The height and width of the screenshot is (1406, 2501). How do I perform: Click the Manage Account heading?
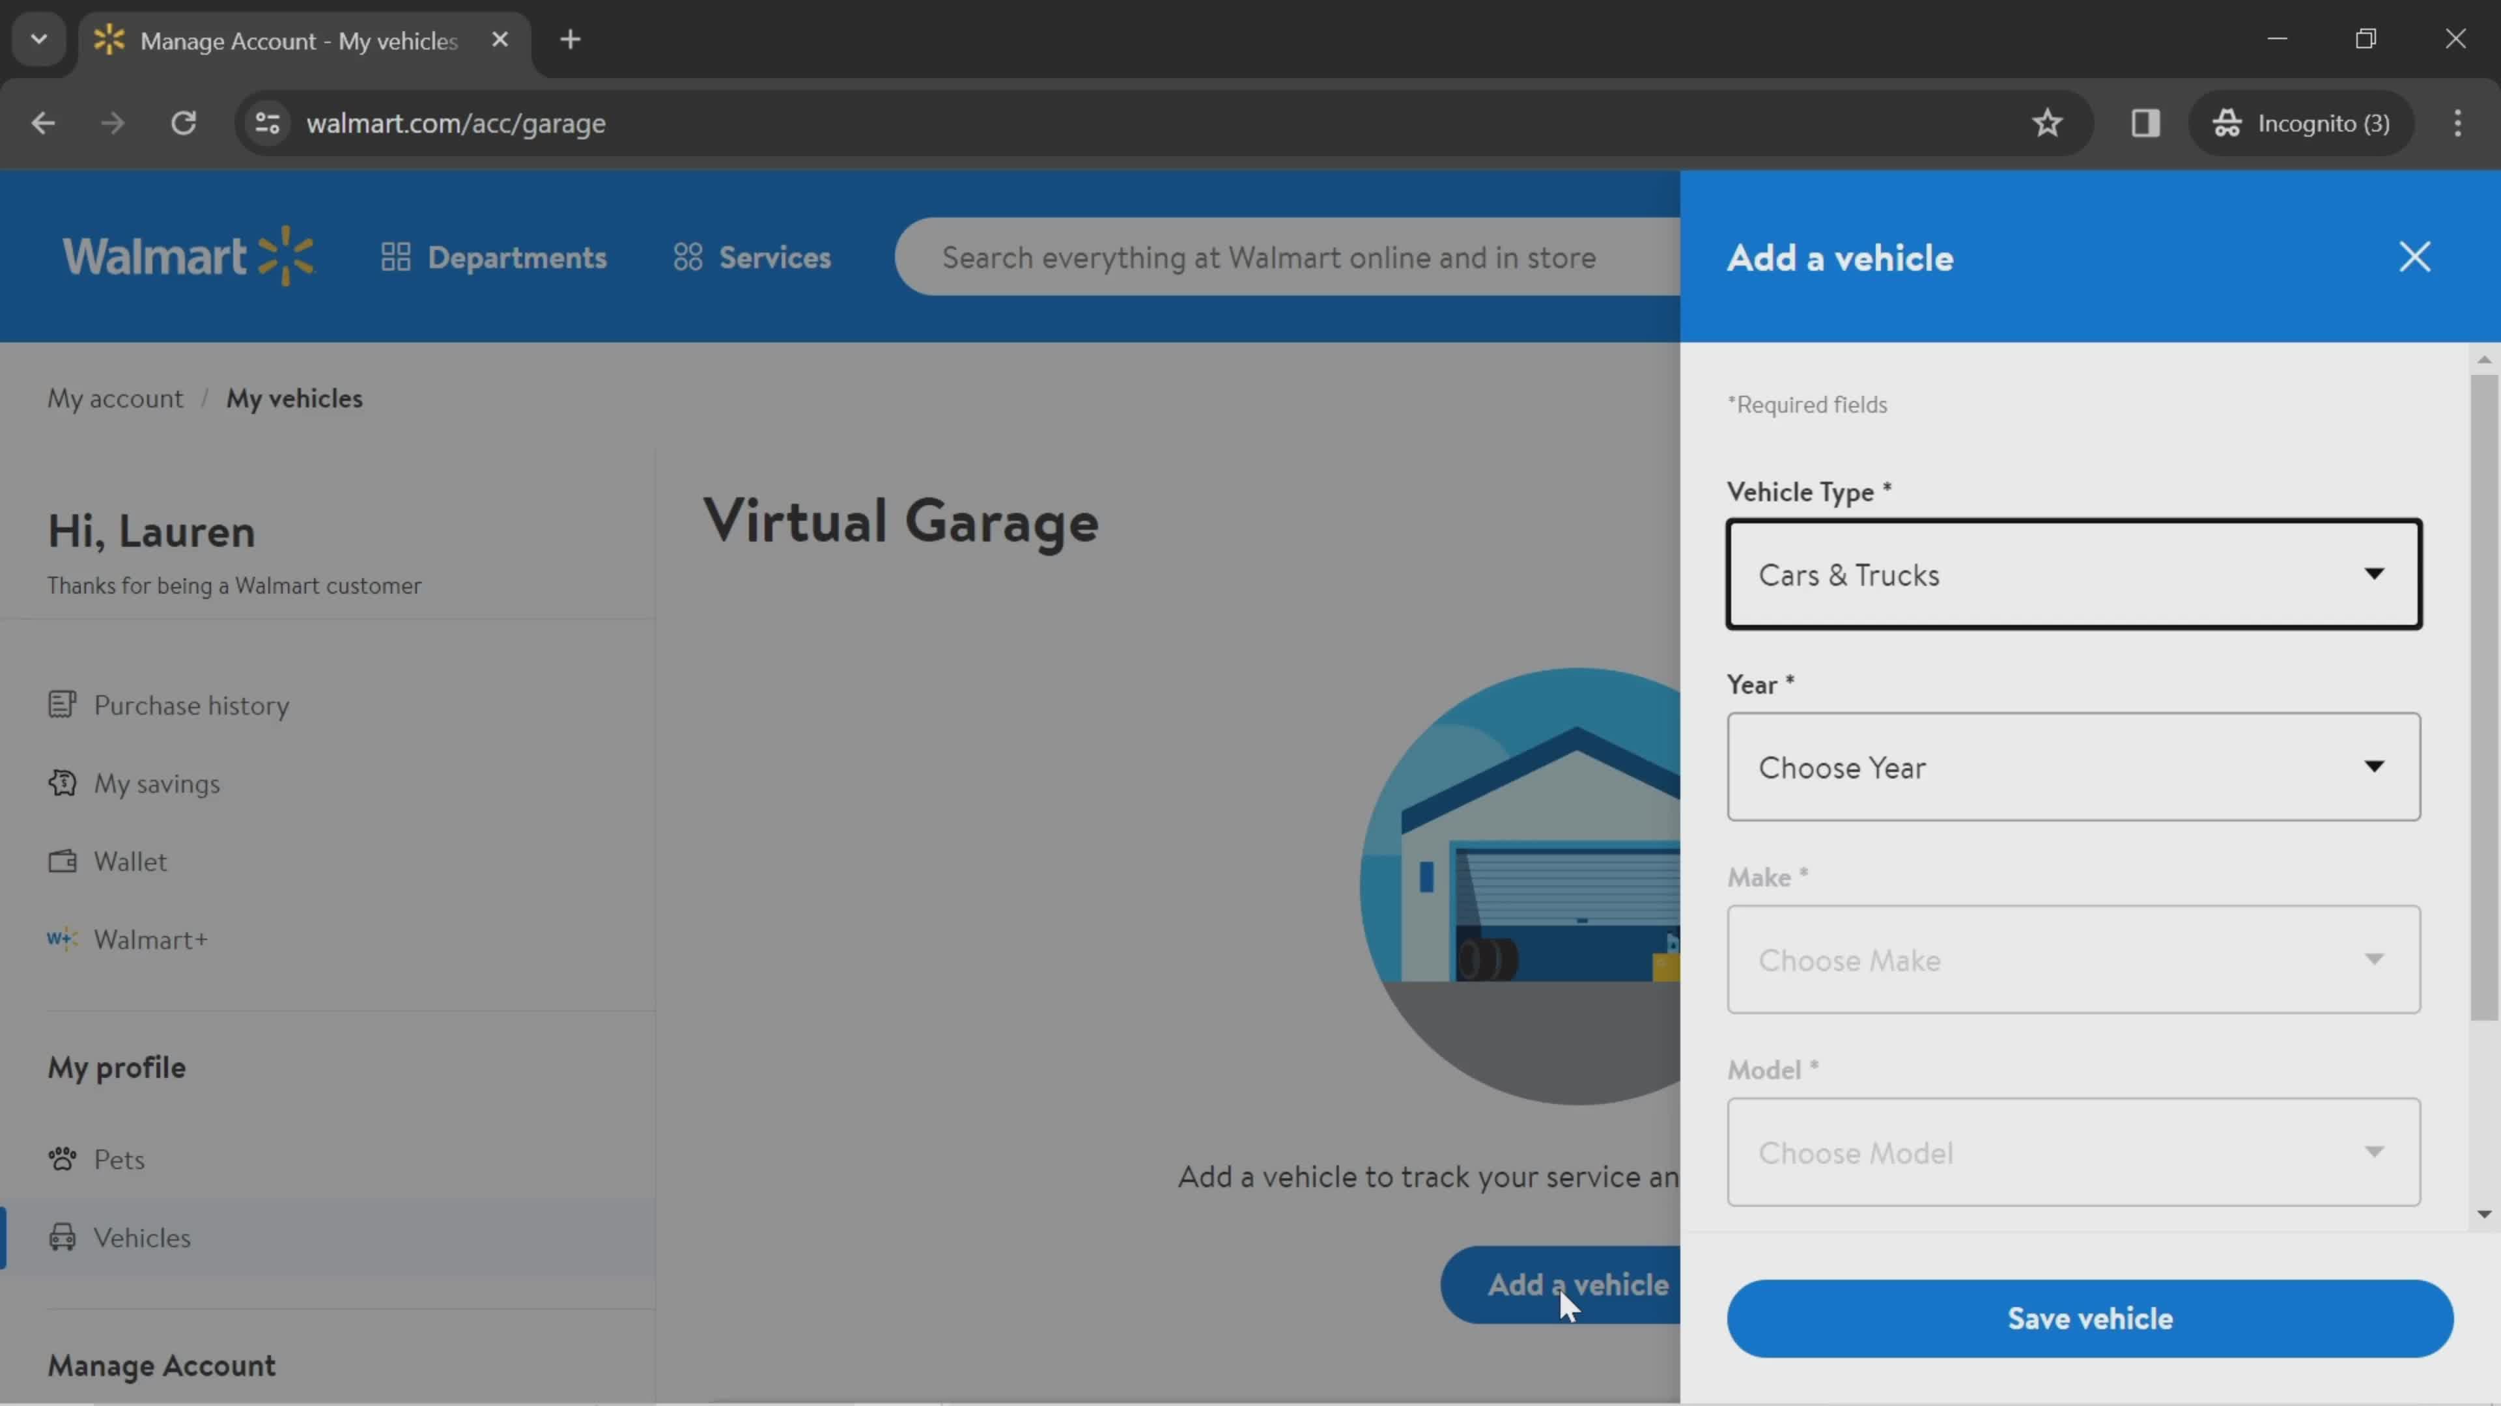(x=162, y=1365)
